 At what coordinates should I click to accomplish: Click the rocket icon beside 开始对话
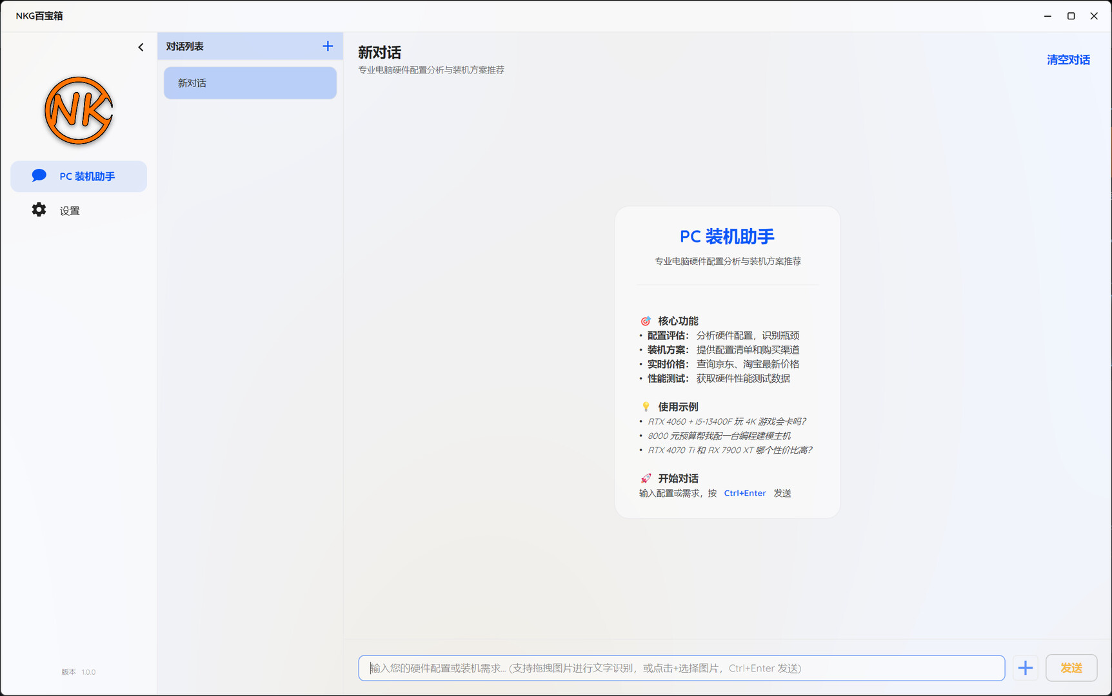click(645, 478)
